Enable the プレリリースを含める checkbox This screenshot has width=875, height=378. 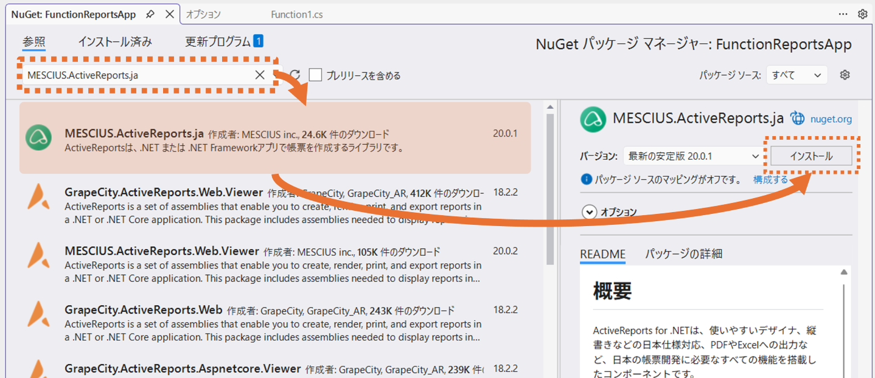(315, 75)
